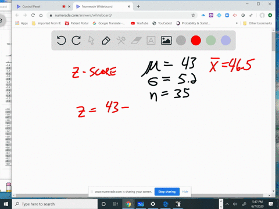The width and height of the screenshot is (279, 209).
Task: Select the pointer selection tool
Action: point(91,41)
